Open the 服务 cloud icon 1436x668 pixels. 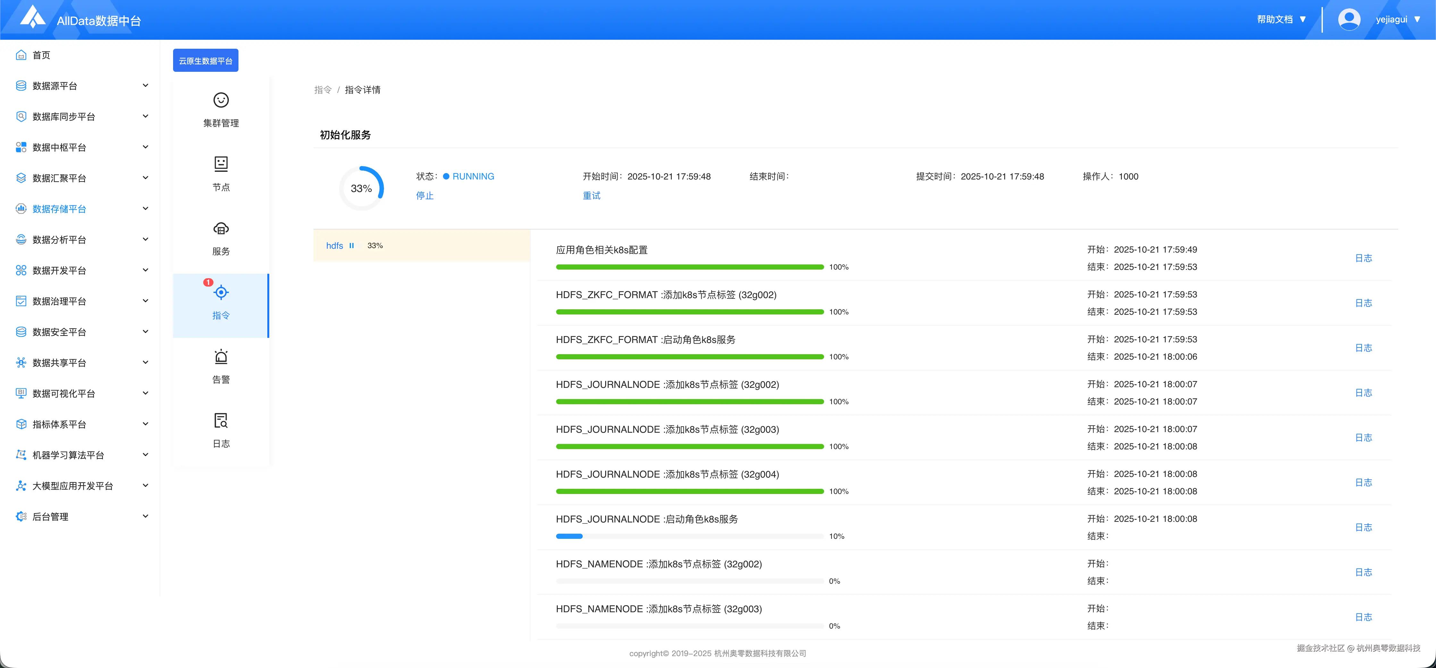point(221,228)
